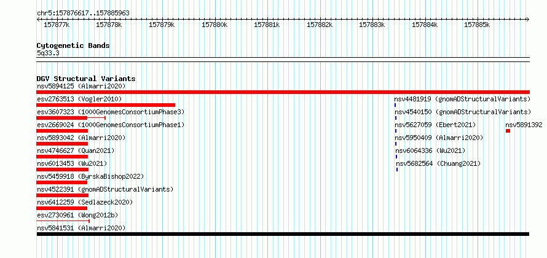Click the nsv5894125 (Almarri2020) variant label

81,86
